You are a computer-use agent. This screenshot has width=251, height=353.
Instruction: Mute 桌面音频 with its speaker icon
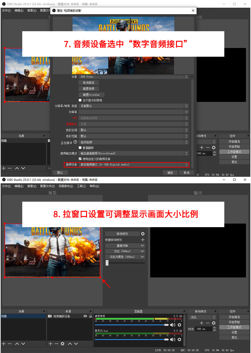(x=173, y=325)
